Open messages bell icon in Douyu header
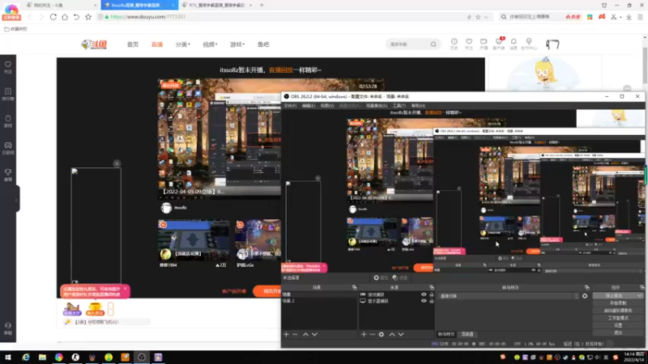The image size is (648, 364). (514, 44)
